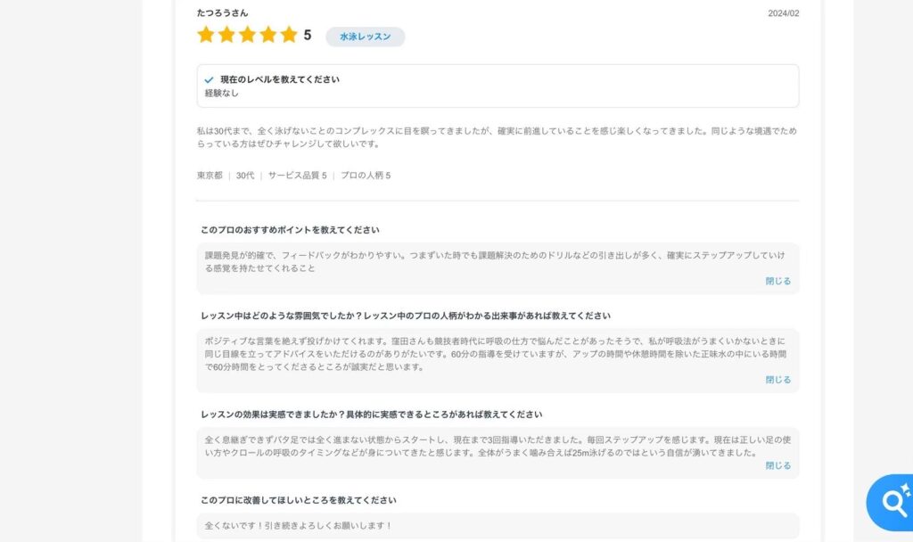Click the 現在のレベルを教えてください question box

pos(498,86)
